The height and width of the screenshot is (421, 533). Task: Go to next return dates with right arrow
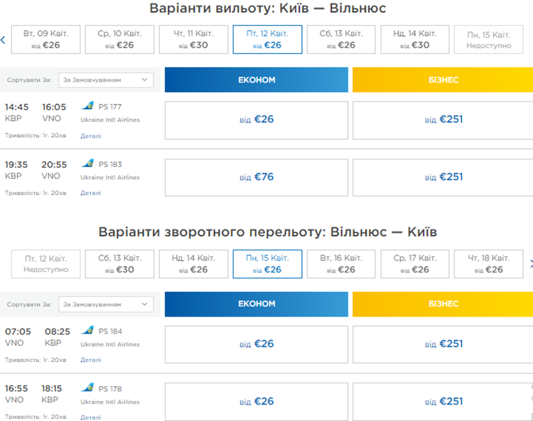click(530, 263)
